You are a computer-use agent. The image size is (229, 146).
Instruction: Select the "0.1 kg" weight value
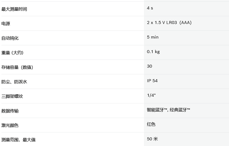(x=153, y=52)
